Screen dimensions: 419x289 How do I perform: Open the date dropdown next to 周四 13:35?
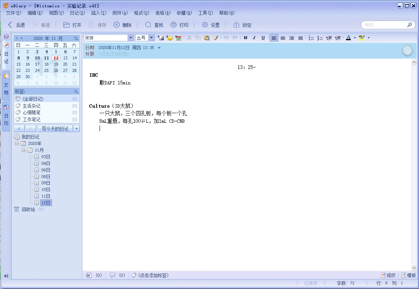[x=159, y=47]
